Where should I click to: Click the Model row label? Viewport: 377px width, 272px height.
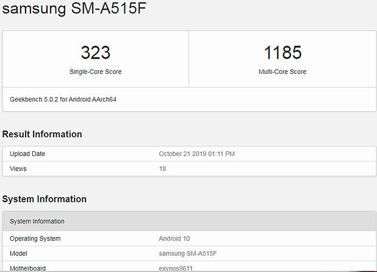pyautogui.click(x=20, y=253)
